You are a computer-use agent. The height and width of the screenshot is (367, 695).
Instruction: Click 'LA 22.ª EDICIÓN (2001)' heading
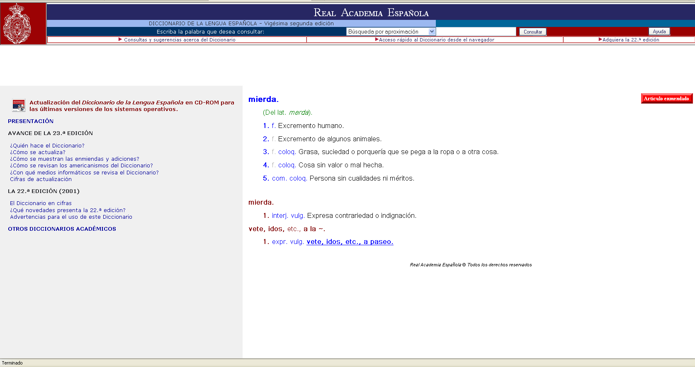coord(44,191)
